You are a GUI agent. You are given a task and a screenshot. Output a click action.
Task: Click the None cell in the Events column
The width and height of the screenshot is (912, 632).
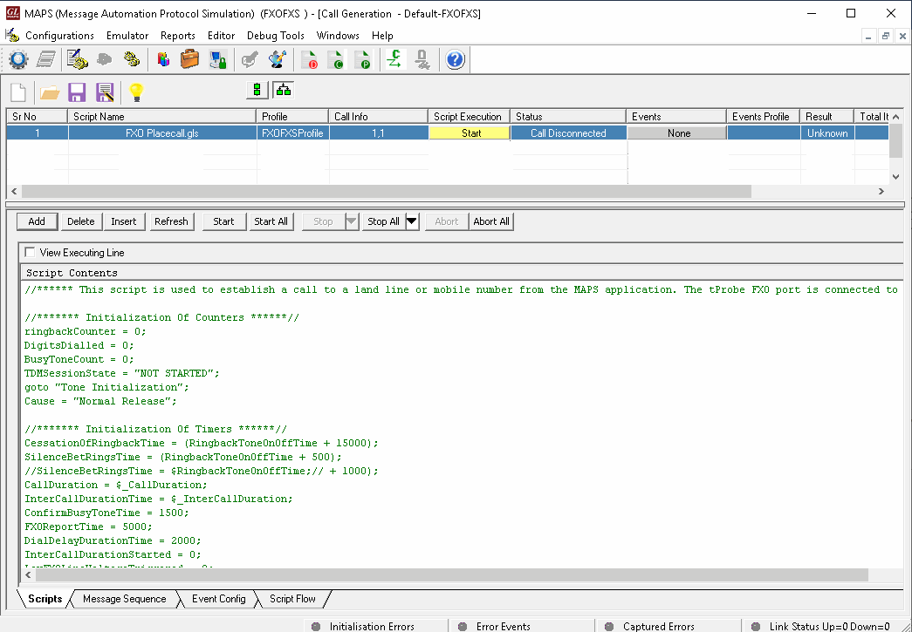click(x=677, y=133)
